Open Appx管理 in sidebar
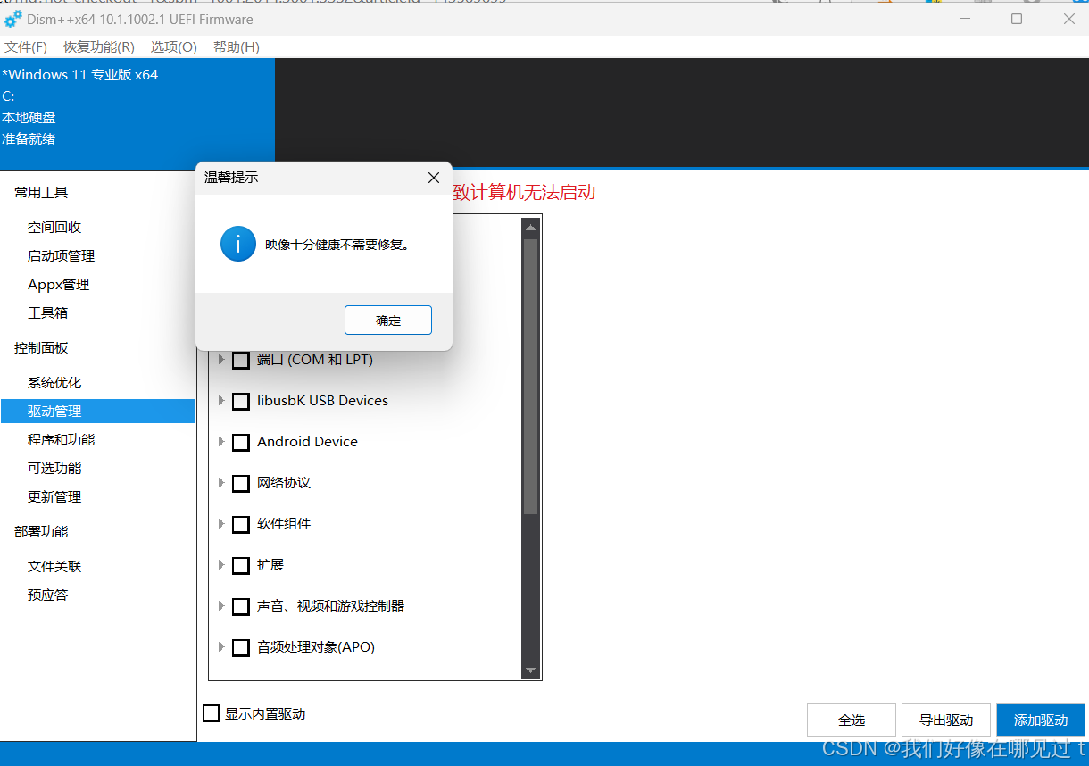The image size is (1089, 766). click(59, 285)
